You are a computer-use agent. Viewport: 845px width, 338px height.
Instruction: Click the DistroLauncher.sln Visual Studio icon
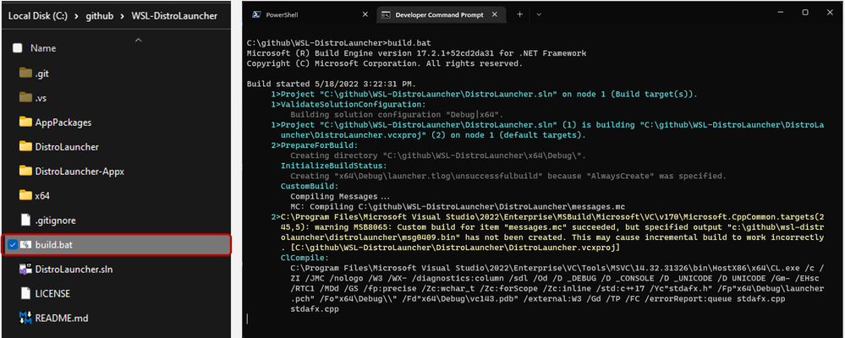point(25,269)
